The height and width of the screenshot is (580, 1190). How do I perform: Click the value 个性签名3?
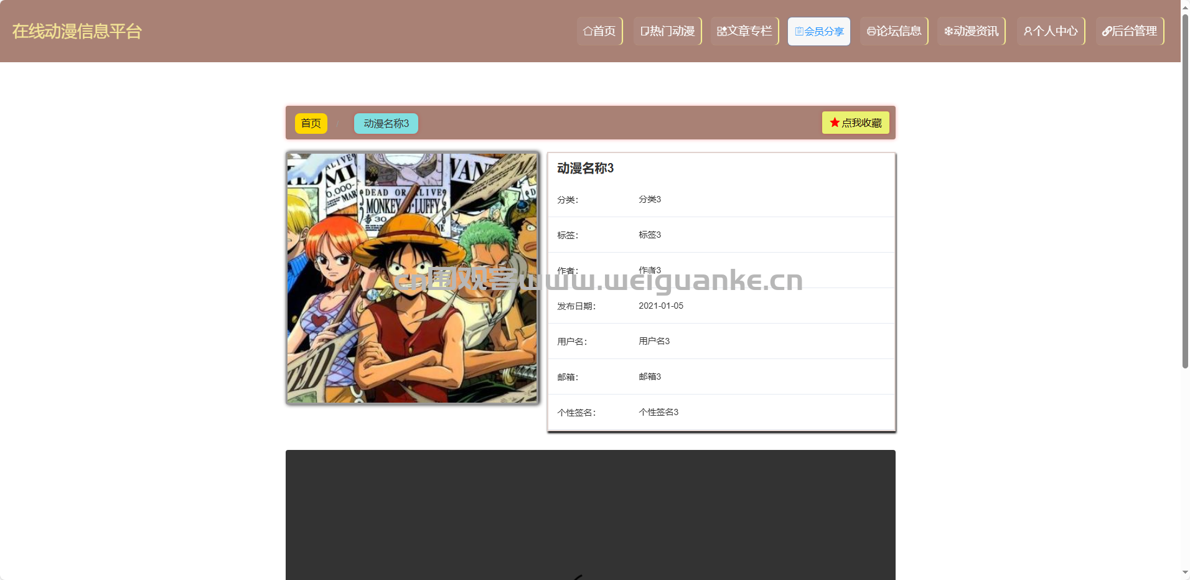[x=658, y=412]
